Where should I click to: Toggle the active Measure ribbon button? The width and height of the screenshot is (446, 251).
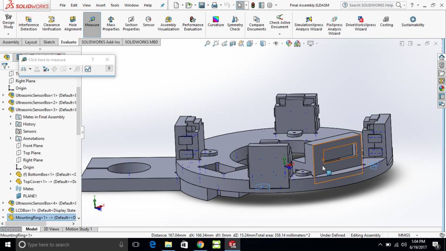pyautogui.click(x=92, y=22)
